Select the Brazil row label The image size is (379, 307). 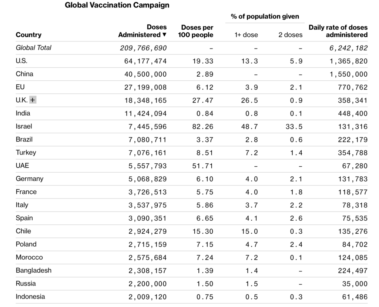click(24, 139)
